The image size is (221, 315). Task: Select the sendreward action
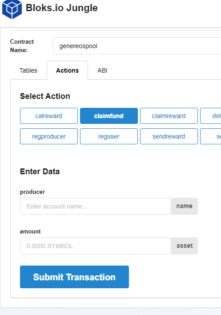(x=169, y=136)
